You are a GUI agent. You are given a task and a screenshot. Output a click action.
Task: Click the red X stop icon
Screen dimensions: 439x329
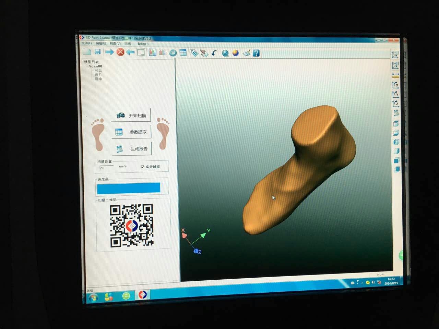coord(120,52)
